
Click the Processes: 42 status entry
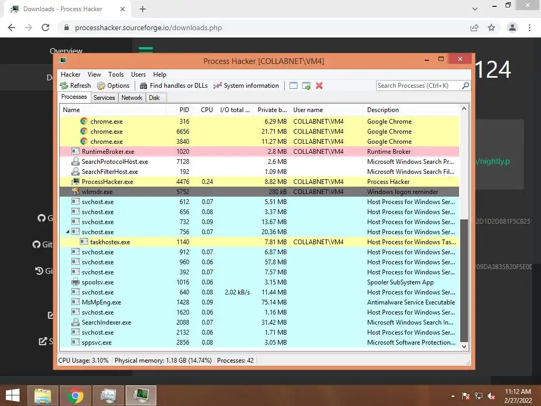click(235, 361)
